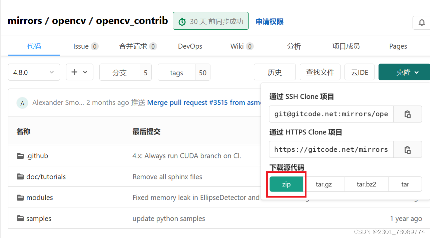Image resolution: width=430 pixels, height=238 pixels.
Task: Click the modules folder icon
Action: click(21, 197)
